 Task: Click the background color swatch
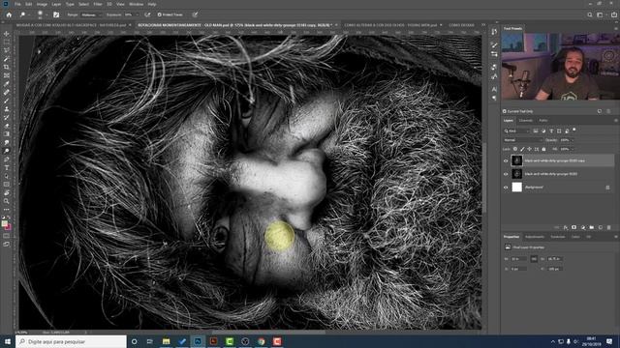9,227
